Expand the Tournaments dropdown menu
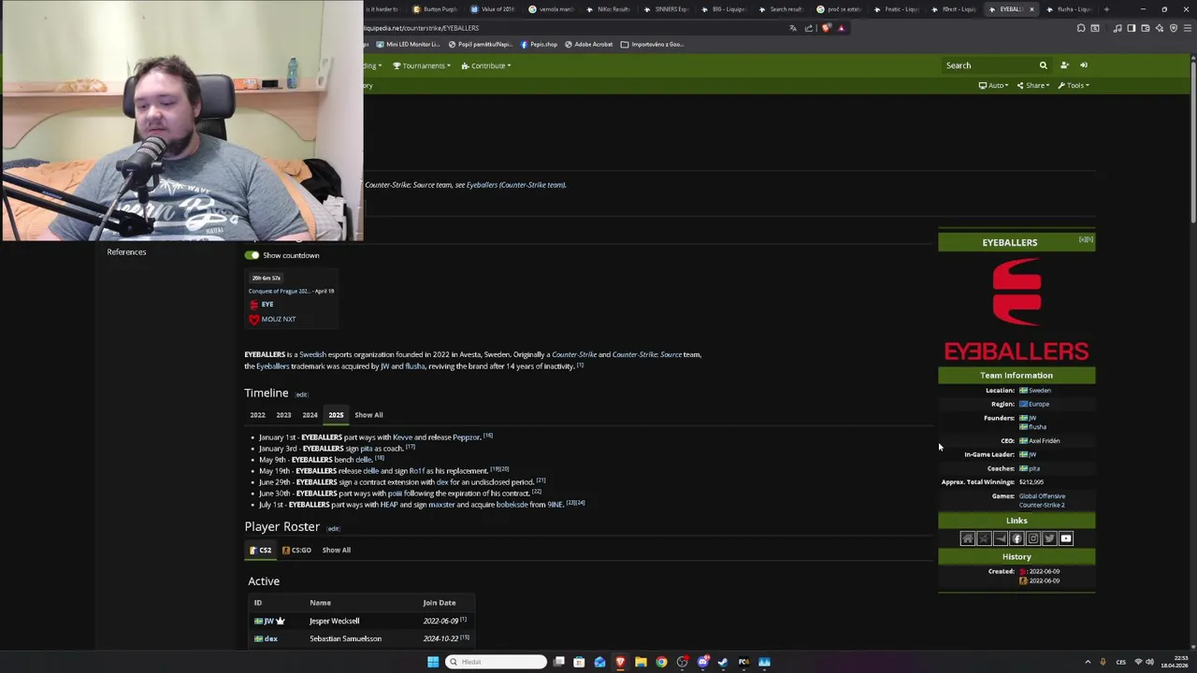The width and height of the screenshot is (1197, 673). [422, 65]
